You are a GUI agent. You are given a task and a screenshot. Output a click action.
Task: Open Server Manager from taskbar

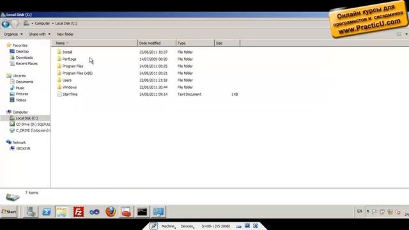click(31, 211)
